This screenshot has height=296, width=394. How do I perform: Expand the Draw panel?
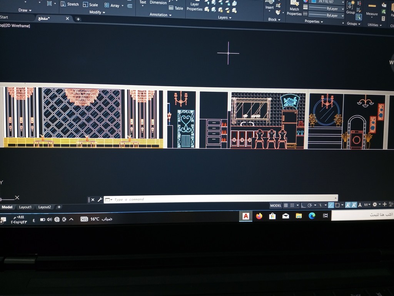click(x=25, y=10)
